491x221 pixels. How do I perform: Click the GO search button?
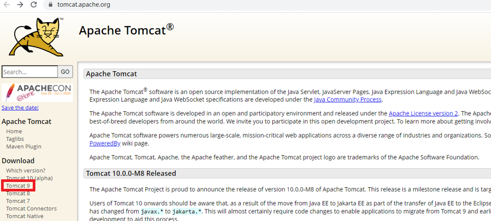[65, 72]
